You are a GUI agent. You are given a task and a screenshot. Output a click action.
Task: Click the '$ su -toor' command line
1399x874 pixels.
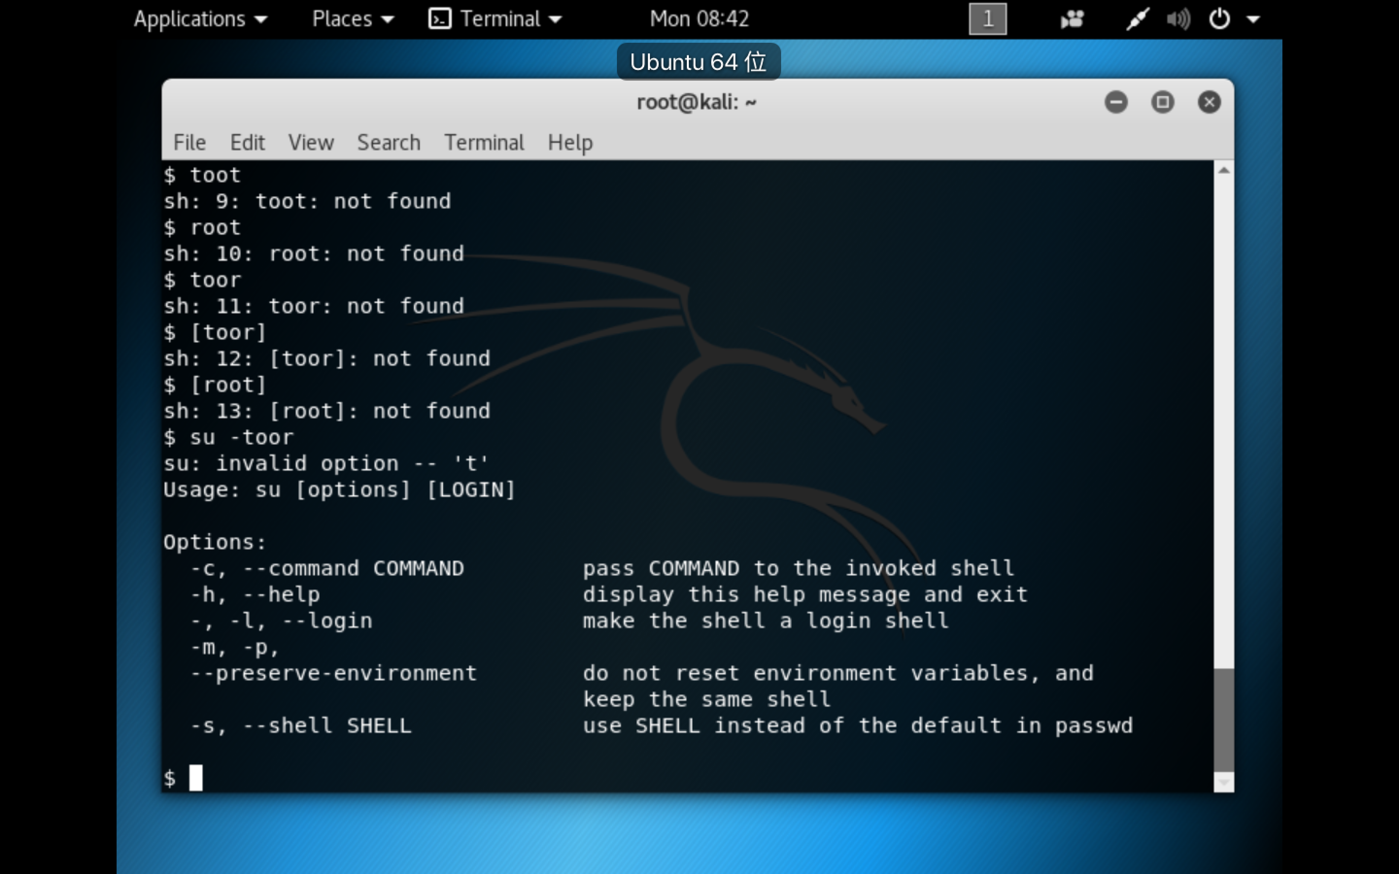coord(229,437)
